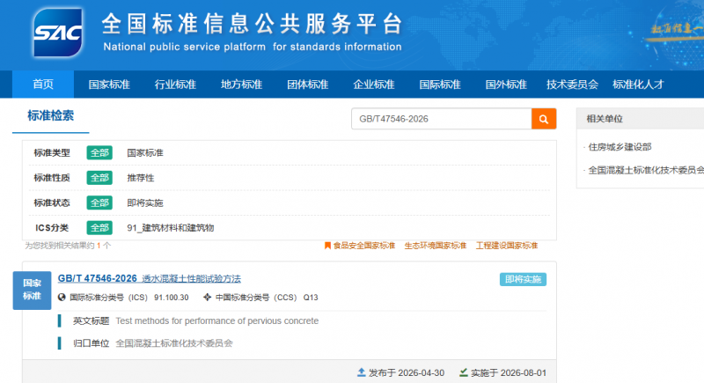Viewport: 704px width, 383px height.
Task: Open the 行业标准 navigation tab
Action: tap(175, 85)
